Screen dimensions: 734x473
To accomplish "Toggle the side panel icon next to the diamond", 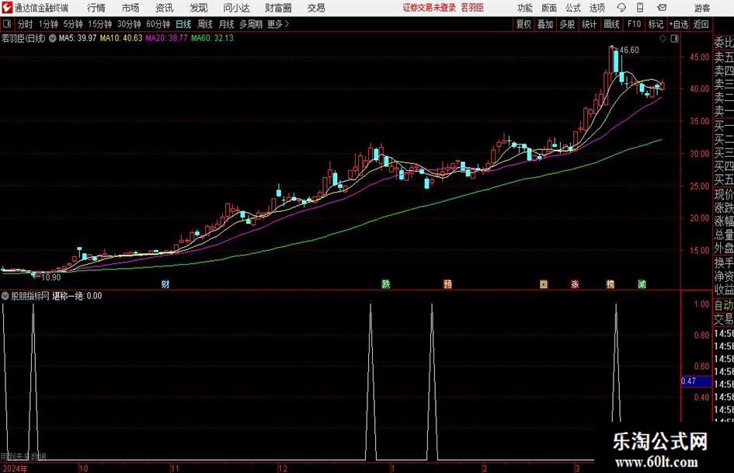I will 674,39.
